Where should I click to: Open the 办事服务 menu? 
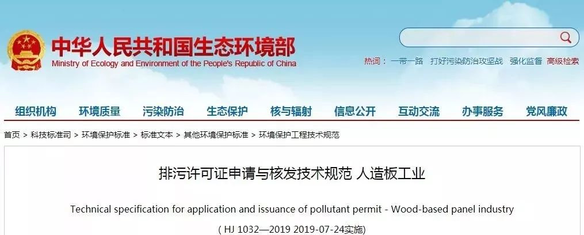click(483, 111)
